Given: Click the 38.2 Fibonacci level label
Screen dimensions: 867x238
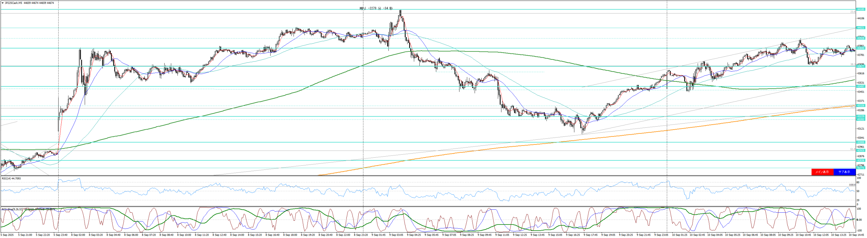Looking at the screenshot, I should (853, 64).
